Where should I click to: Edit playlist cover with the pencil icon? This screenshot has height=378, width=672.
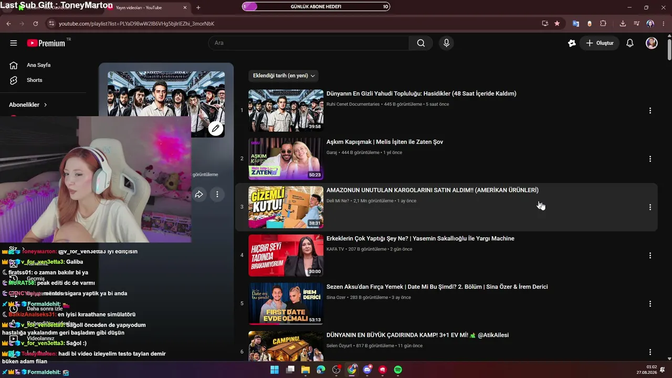pyautogui.click(x=215, y=129)
